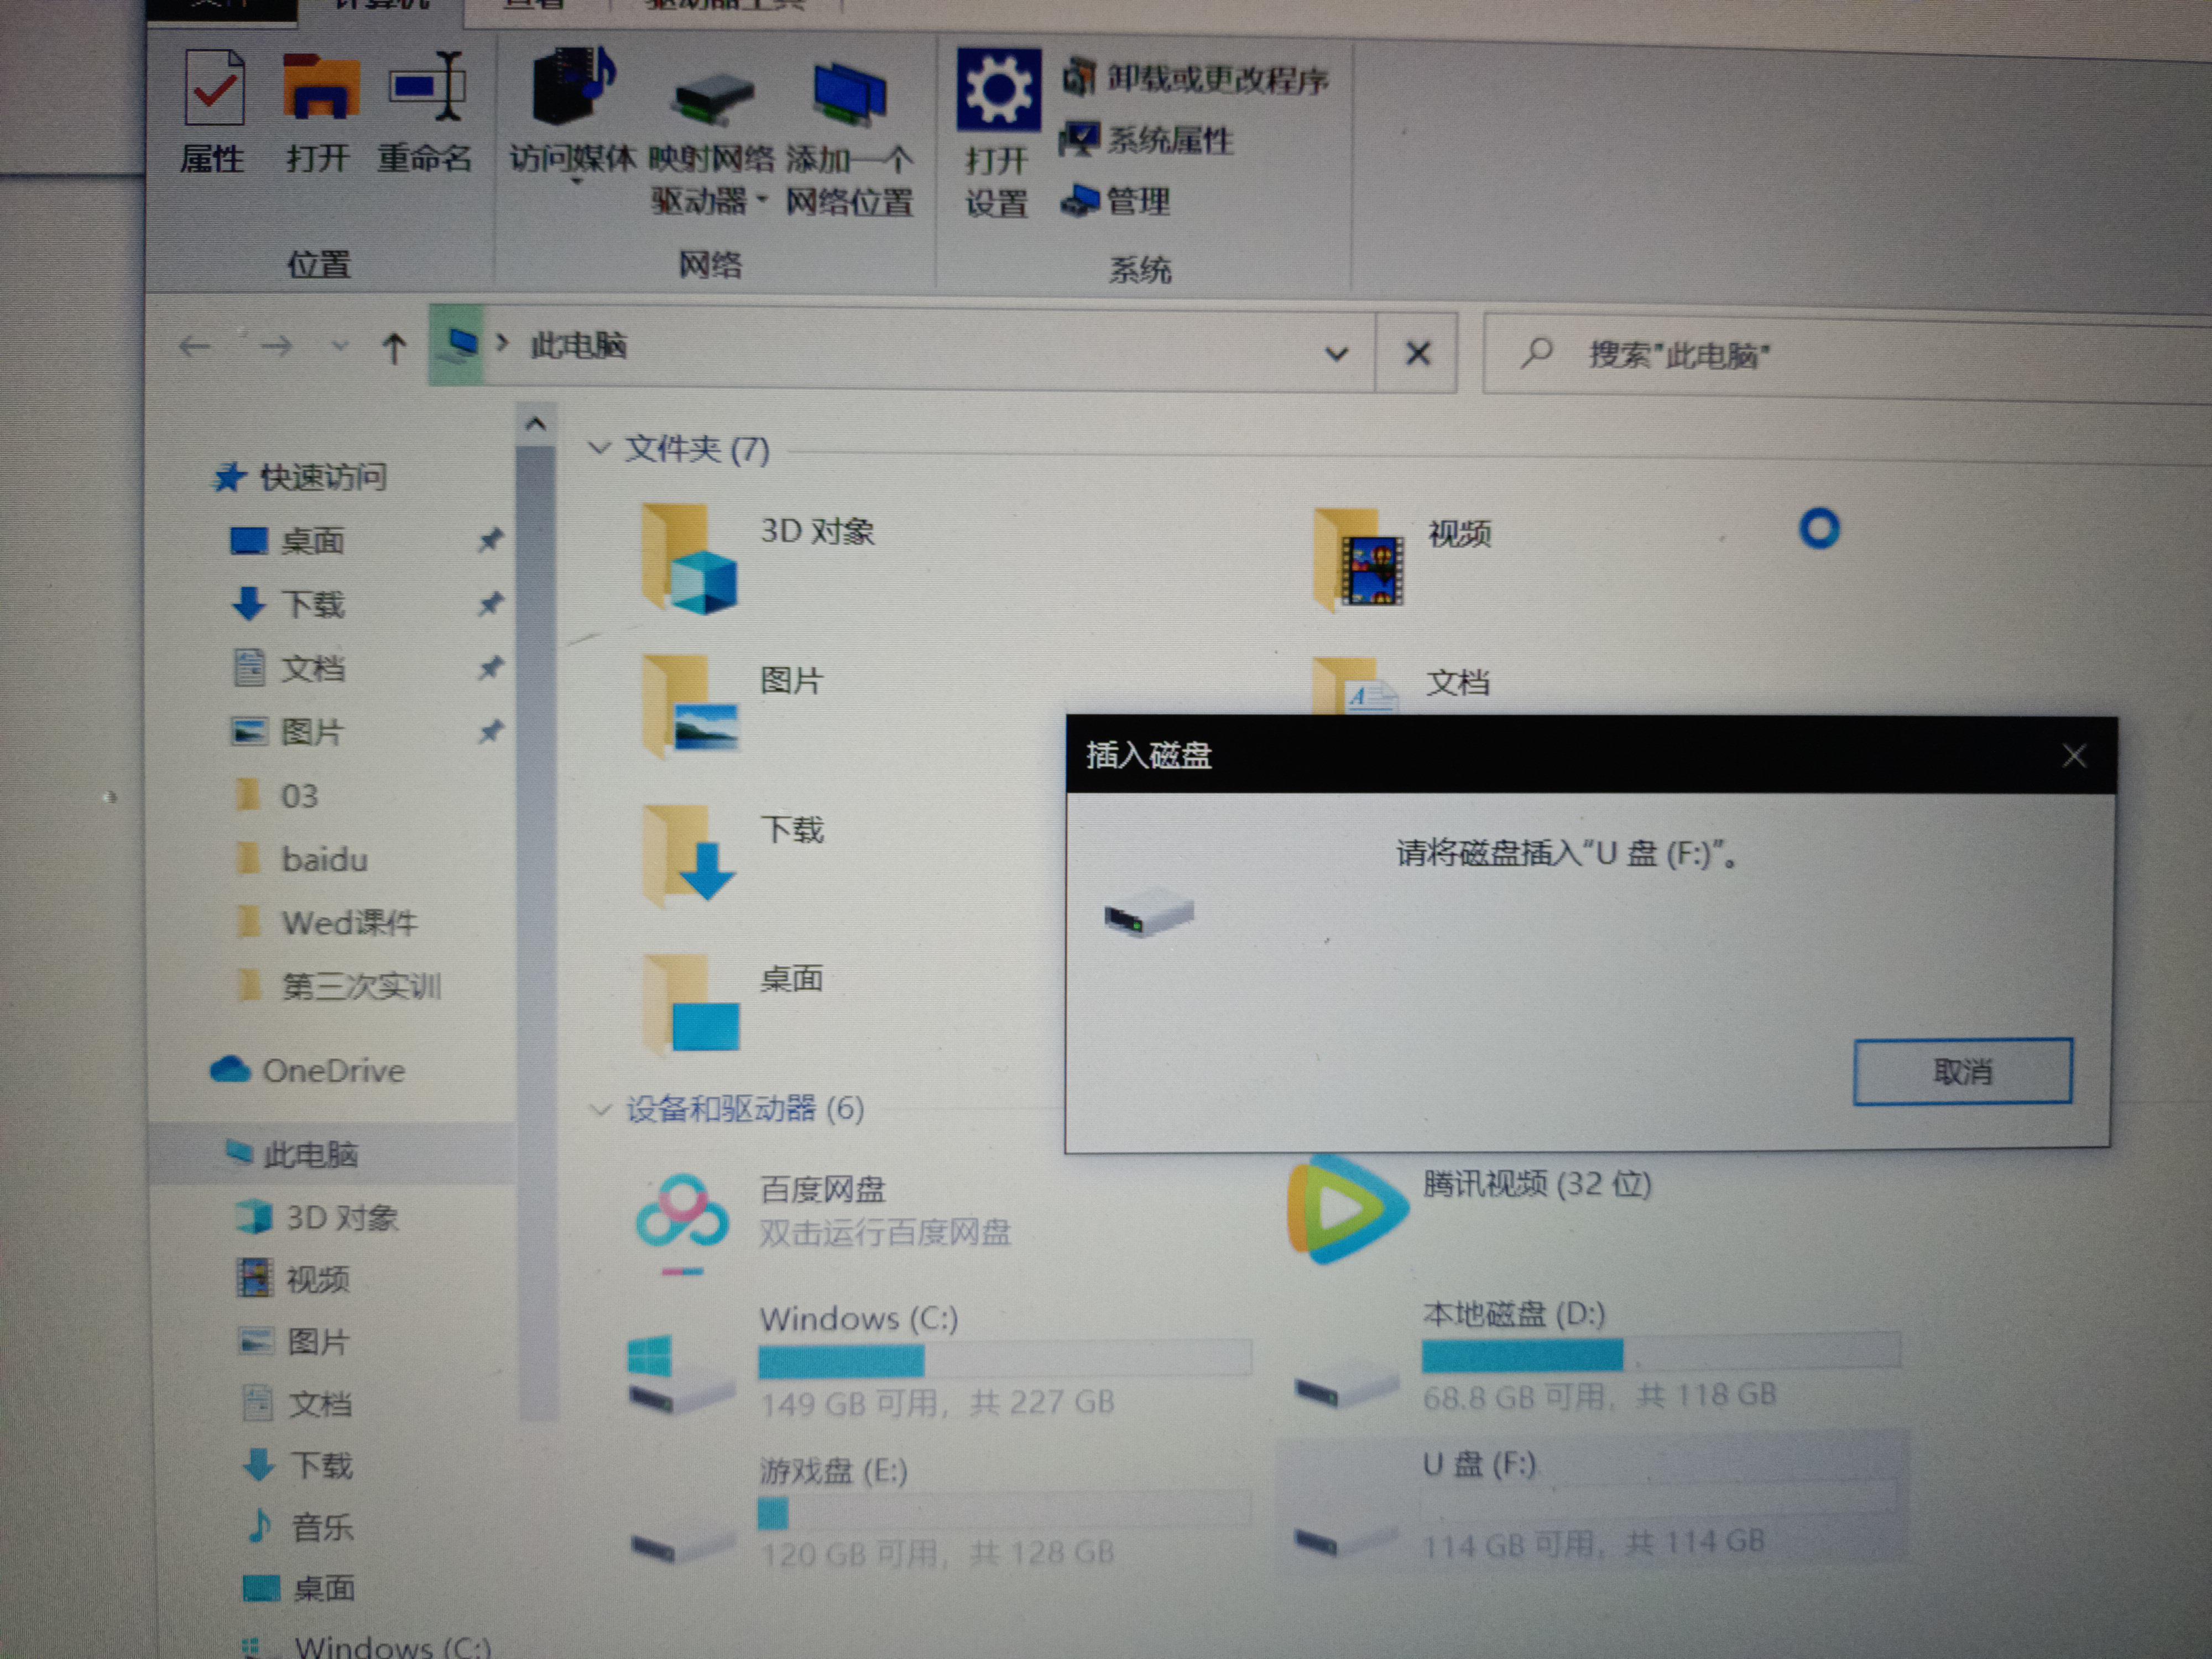
Task: Select the 图片 pictures folder
Action: tap(732, 706)
